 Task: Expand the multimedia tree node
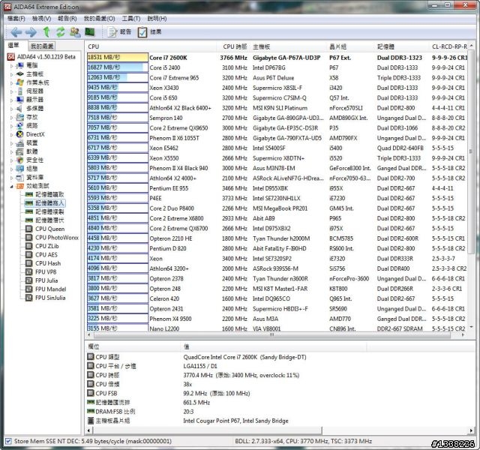coord(12,108)
